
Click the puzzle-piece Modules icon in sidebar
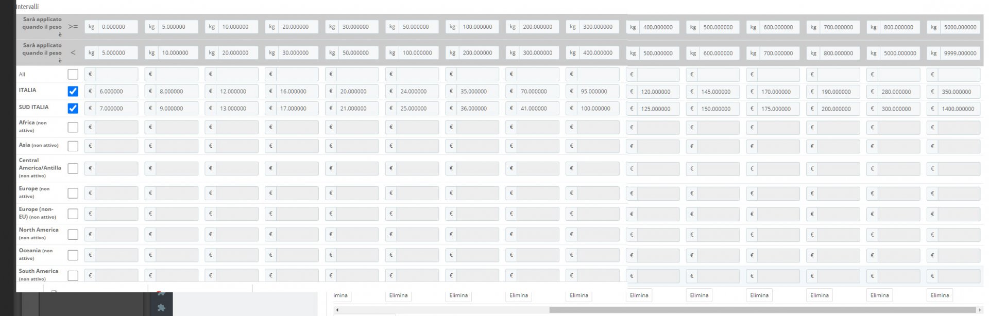161,307
